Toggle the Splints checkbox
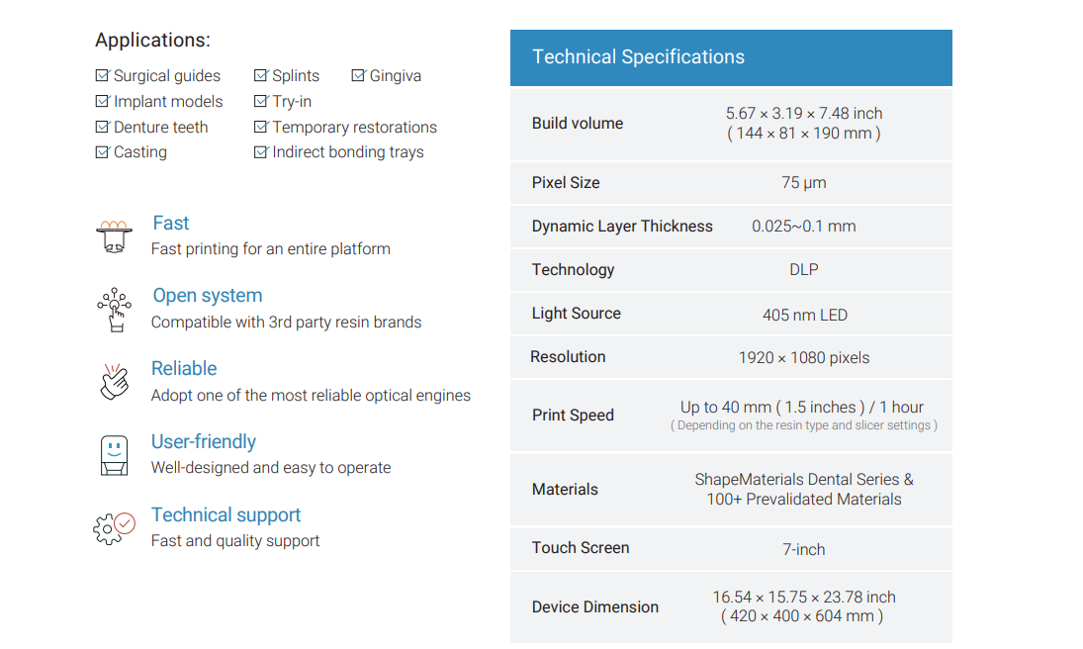The image size is (1083, 649). [260, 75]
